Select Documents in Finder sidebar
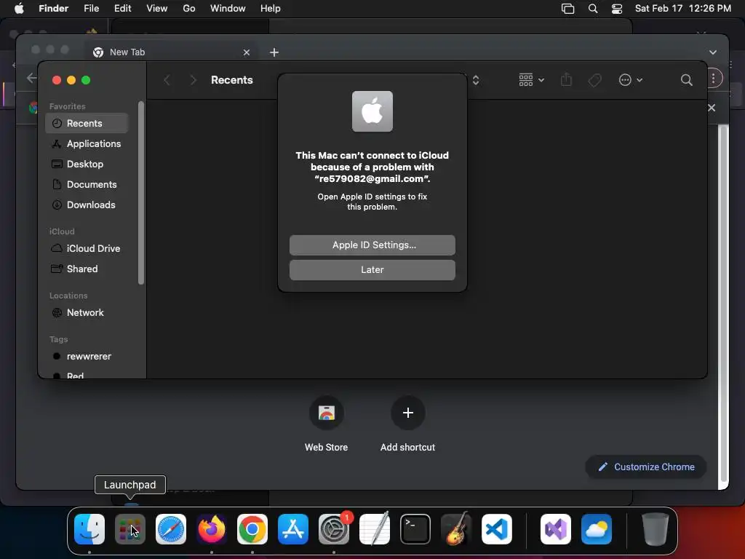 tap(87, 184)
